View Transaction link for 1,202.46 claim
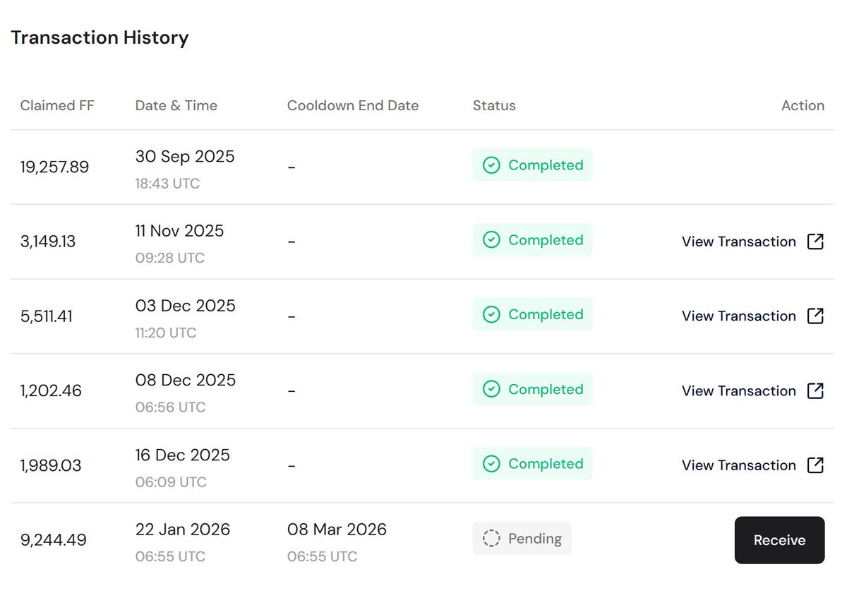 click(x=738, y=390)
